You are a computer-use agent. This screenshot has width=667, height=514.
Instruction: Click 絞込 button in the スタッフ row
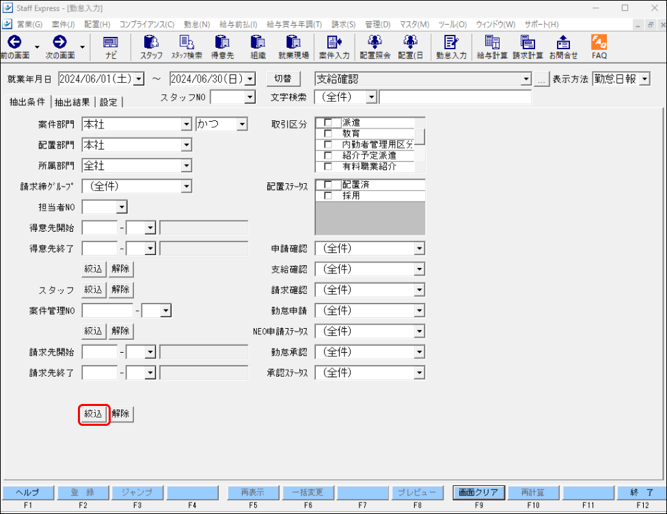point(94,290)
